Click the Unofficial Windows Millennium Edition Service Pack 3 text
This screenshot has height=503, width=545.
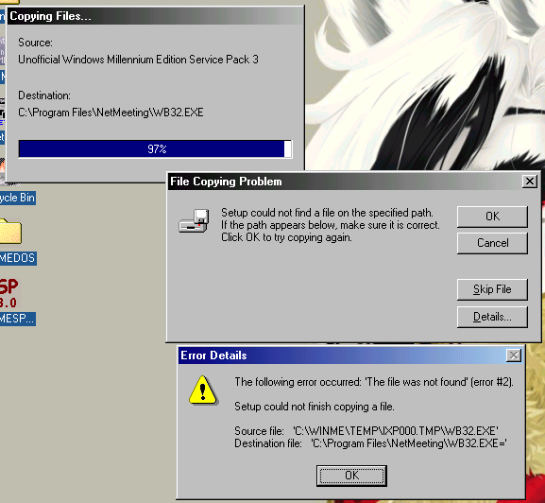coord(138,60)
